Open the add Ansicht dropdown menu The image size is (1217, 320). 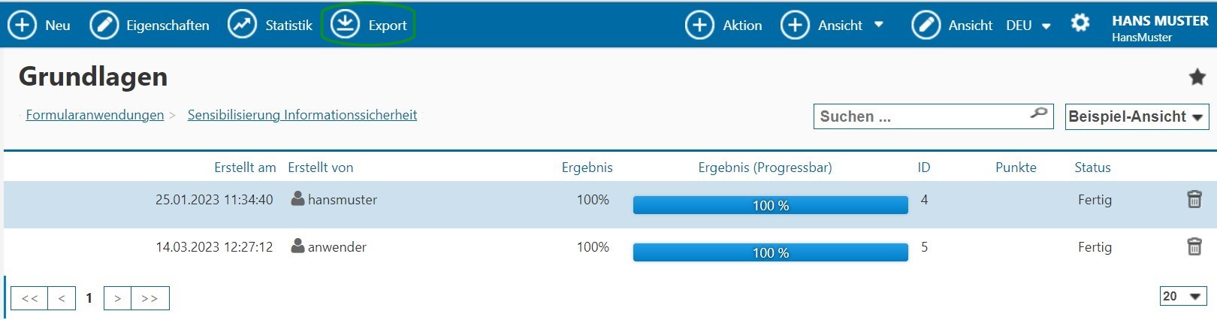832,25
